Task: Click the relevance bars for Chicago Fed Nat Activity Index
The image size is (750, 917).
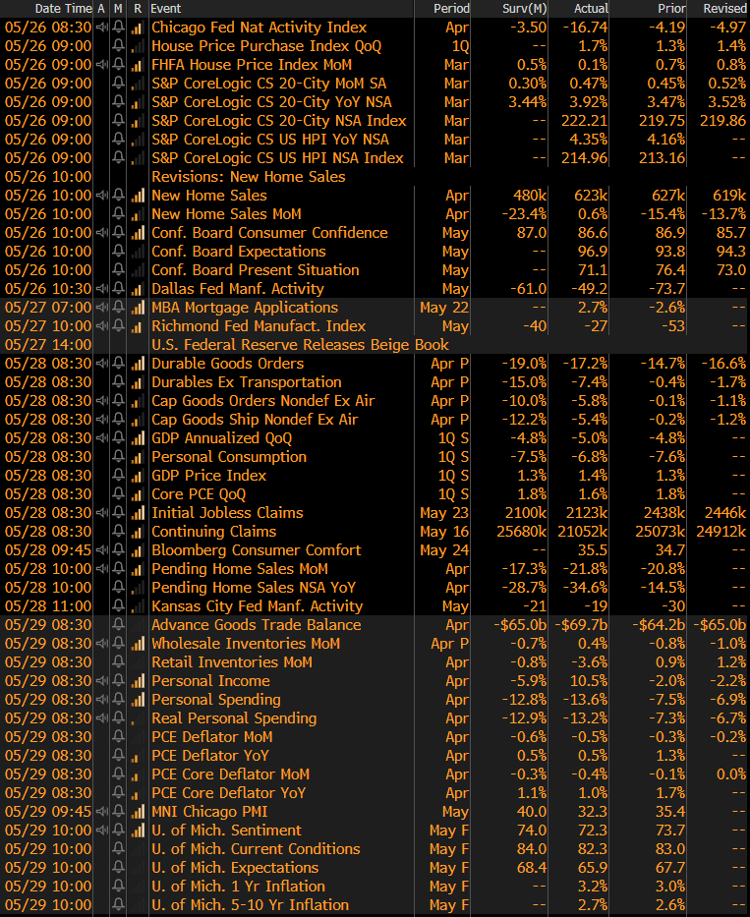Action: [x=138, y=28]
